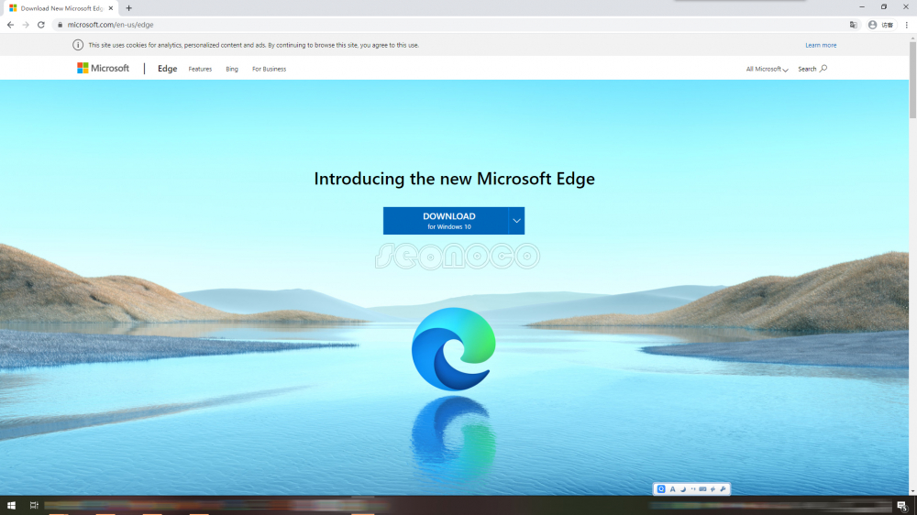Open the Windows Start menu

pos(12,506)
